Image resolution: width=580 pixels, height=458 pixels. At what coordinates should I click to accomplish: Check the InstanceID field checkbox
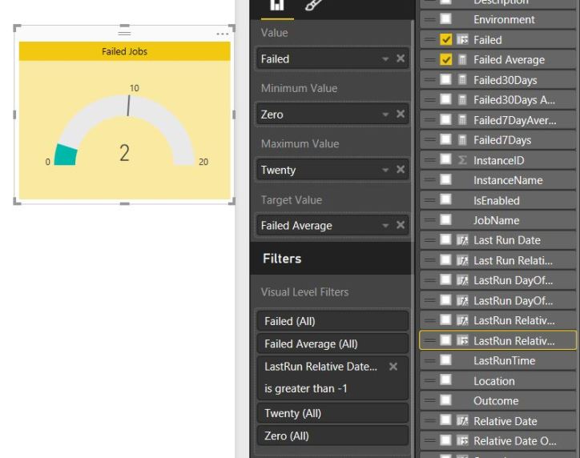(x=445, y=159)
